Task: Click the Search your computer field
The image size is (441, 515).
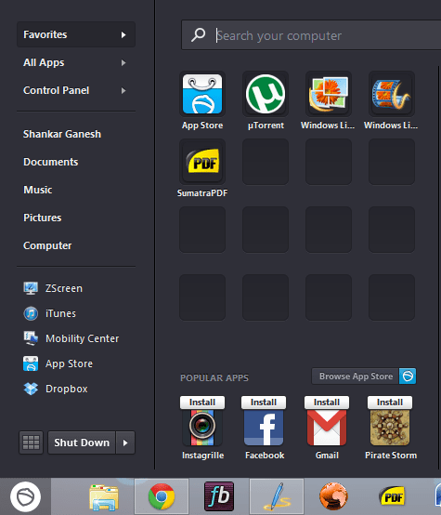Action: 311,35
